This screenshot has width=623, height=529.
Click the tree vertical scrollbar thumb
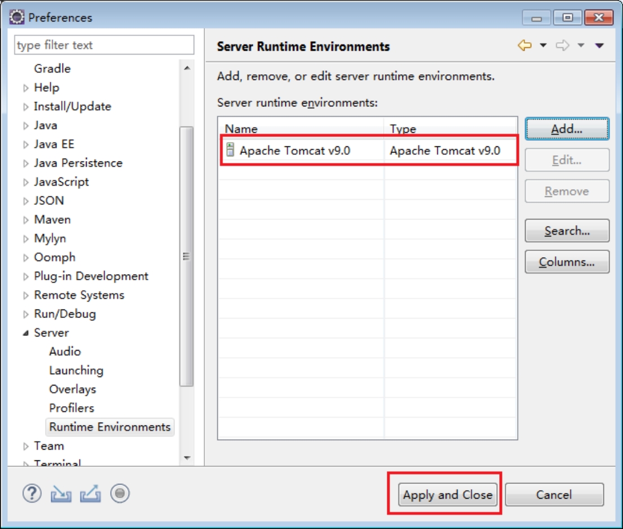pyautogui.click(x=186, y=257)
